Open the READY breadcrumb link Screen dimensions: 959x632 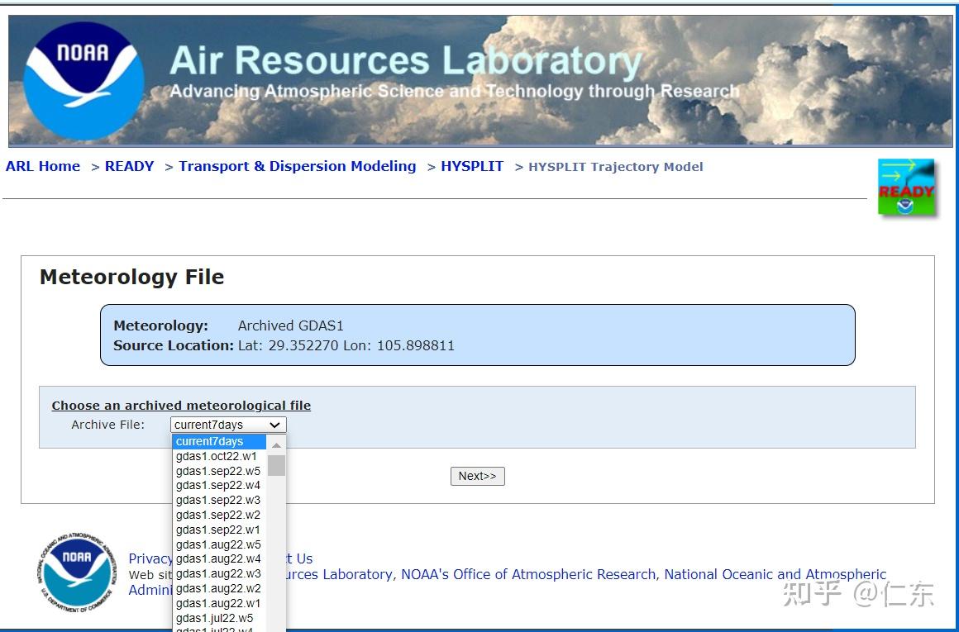(x=129, y=166)
